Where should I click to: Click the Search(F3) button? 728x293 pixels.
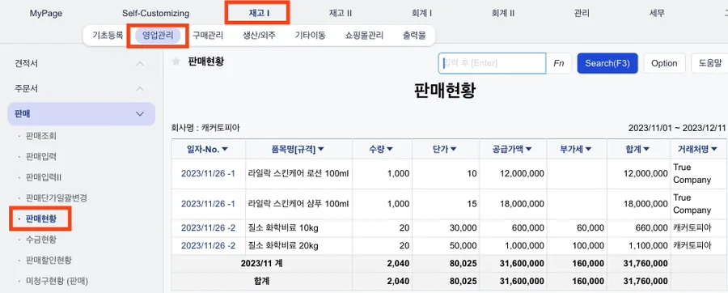click(x=607, y=63)
